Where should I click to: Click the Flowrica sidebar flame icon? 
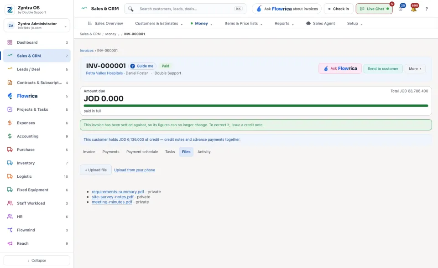10,96
